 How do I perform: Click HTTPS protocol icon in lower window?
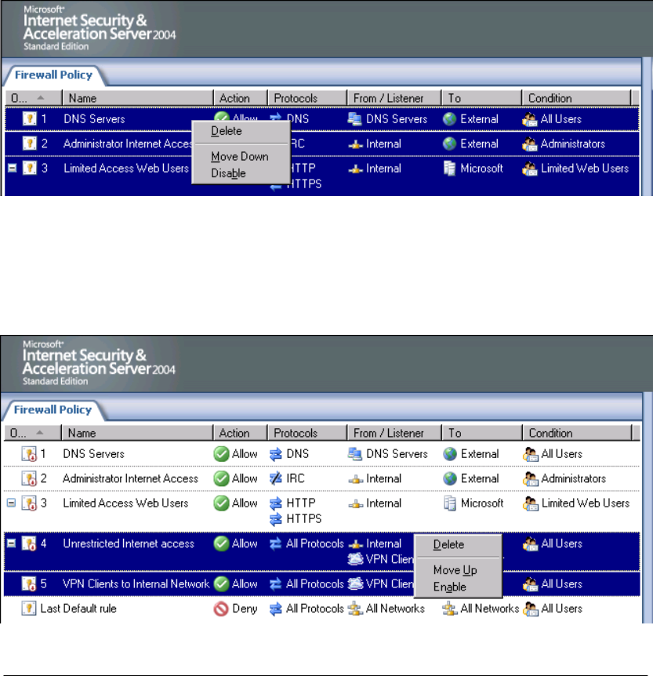click(x=275, y=519)
